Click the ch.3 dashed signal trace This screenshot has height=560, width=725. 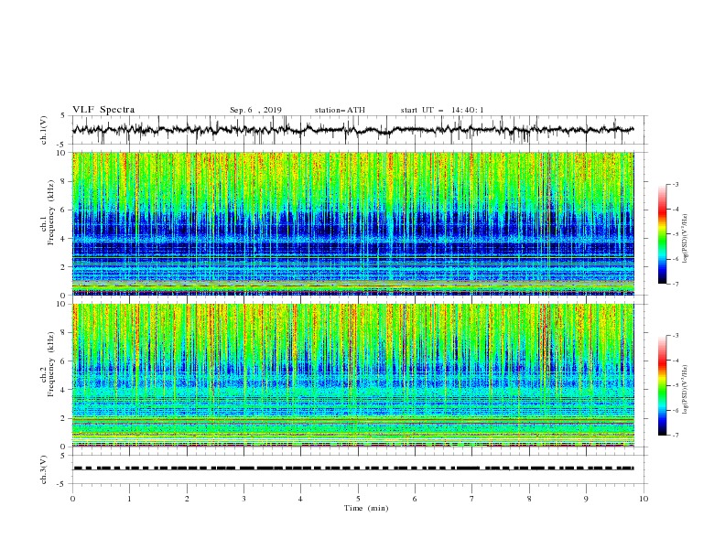coord(353,468)
